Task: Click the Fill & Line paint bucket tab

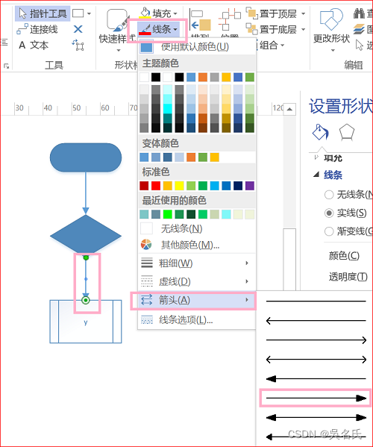Action: pos(321,132)
